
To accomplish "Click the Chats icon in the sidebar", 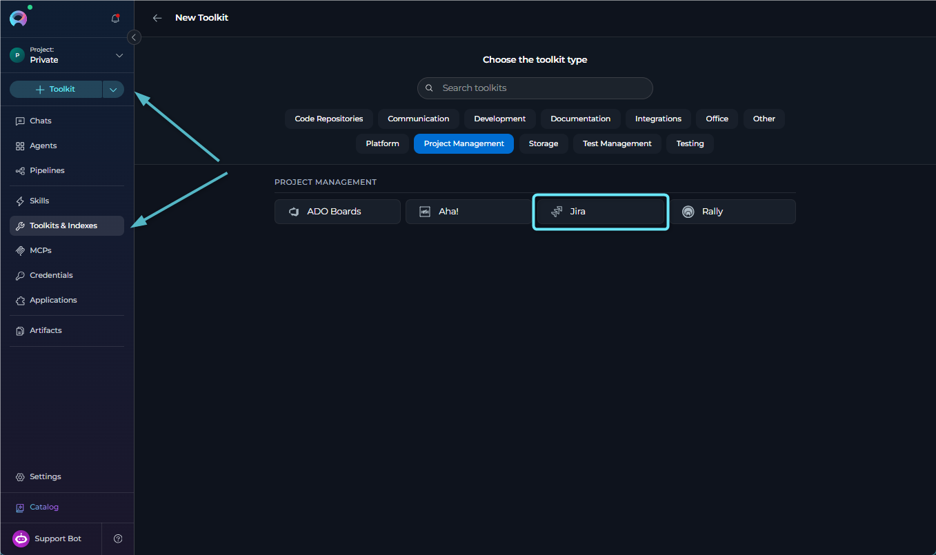I will pyautogui.click(x=20, y=121).
